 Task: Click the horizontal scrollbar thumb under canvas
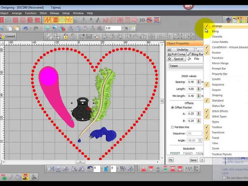(x=81, y=162)
